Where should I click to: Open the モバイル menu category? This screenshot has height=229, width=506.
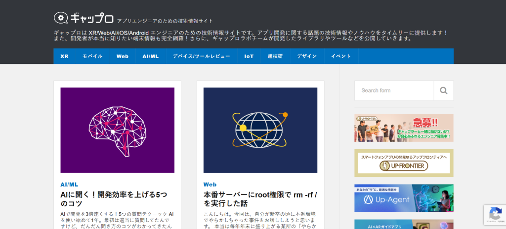pyautogui.click(x=92, y=56)
